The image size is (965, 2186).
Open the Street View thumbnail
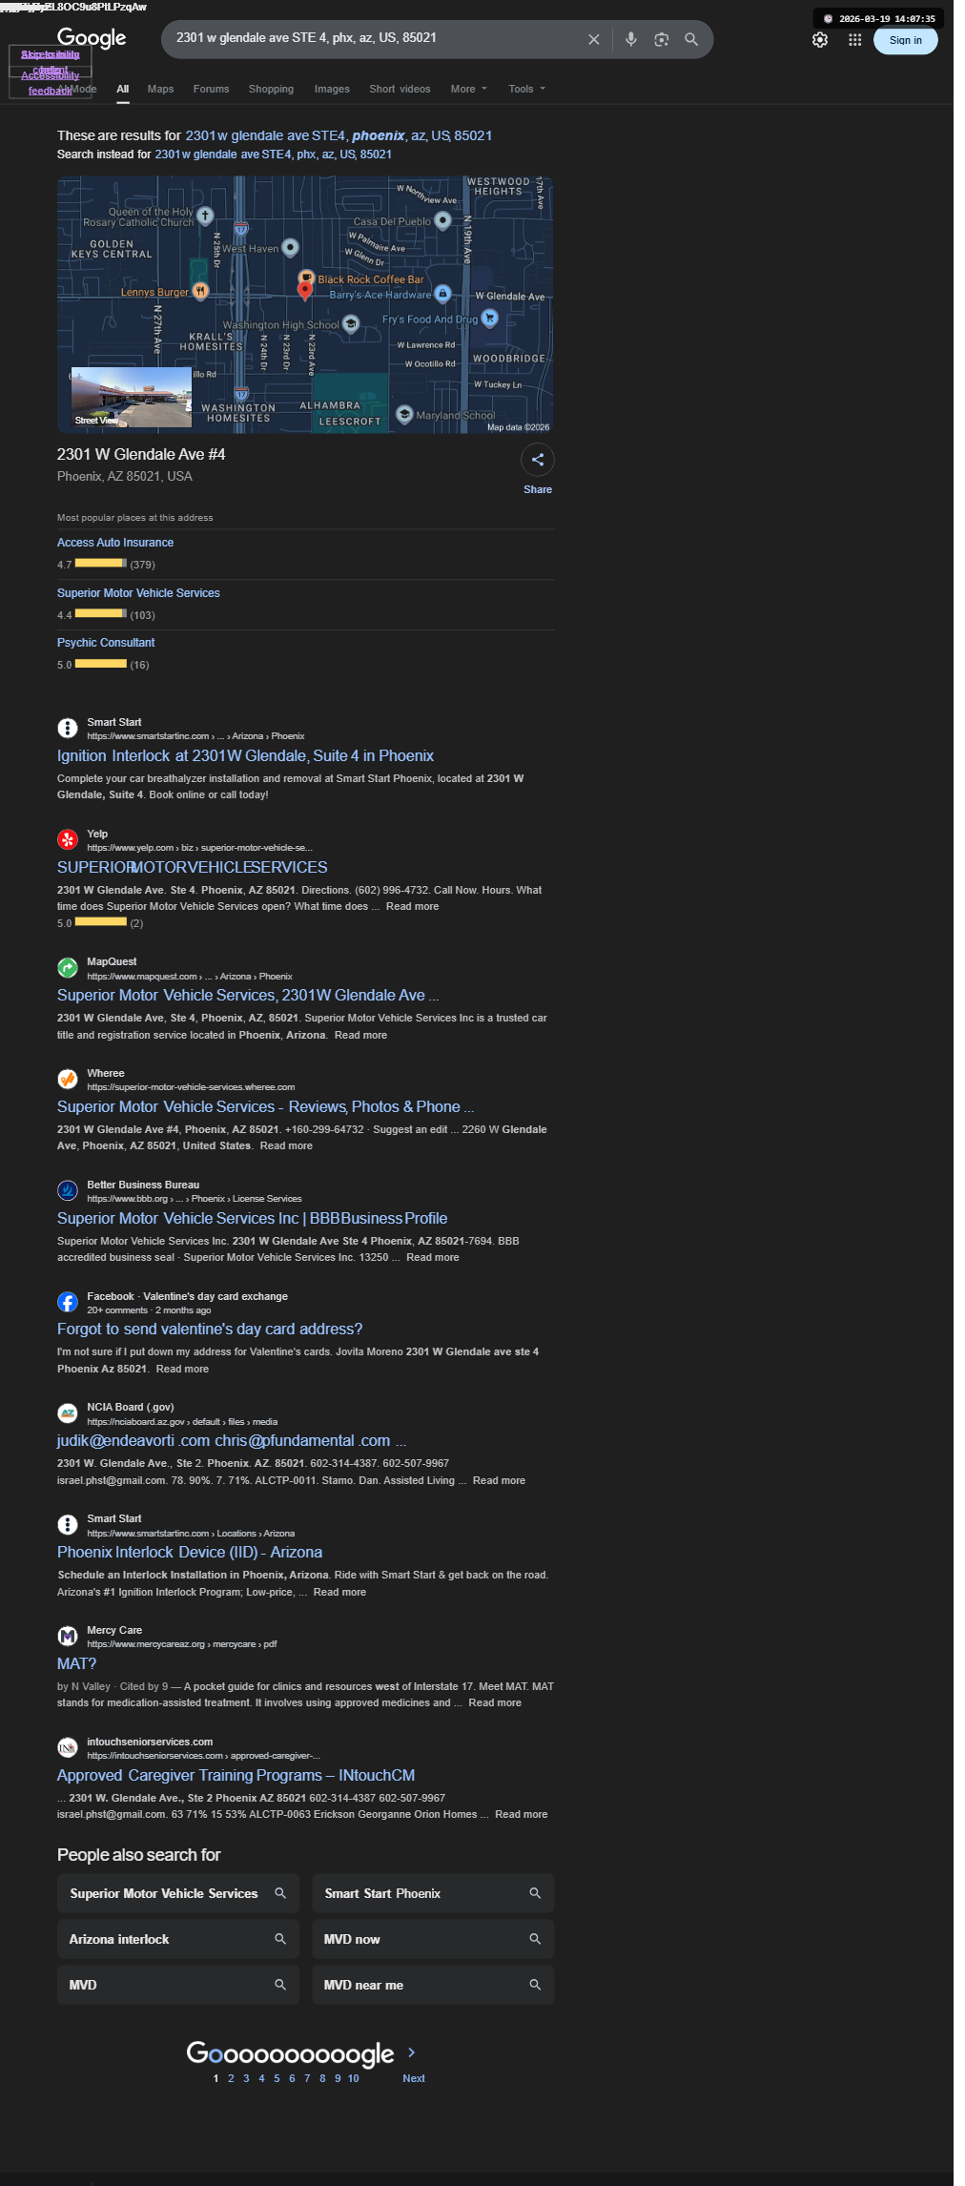132,397
